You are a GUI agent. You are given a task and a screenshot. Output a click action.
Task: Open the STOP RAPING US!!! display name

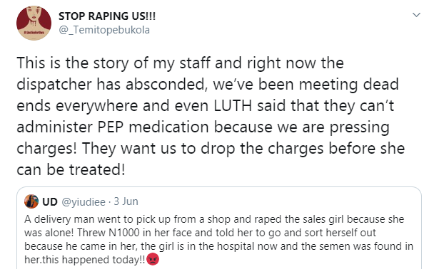pos(107,16)
